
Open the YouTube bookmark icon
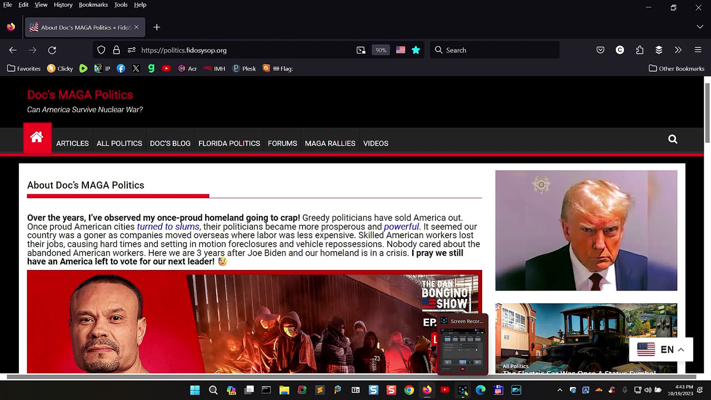coord(166,68)
